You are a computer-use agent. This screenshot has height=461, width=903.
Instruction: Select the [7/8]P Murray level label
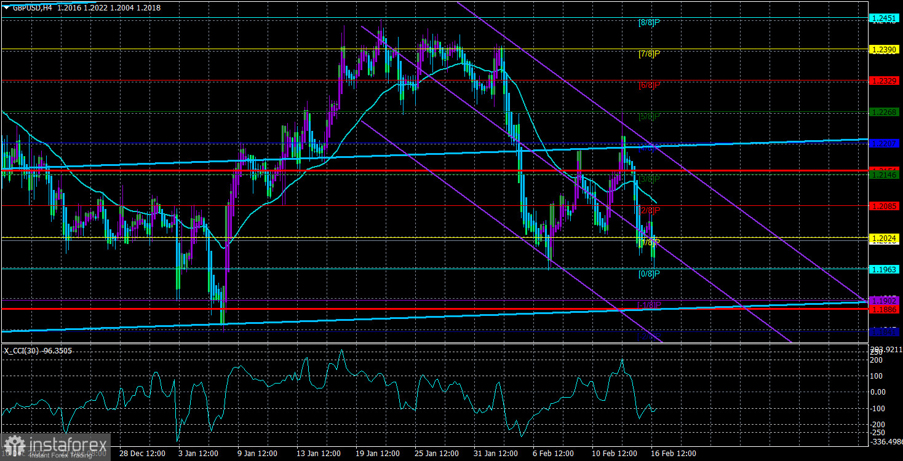650,53
